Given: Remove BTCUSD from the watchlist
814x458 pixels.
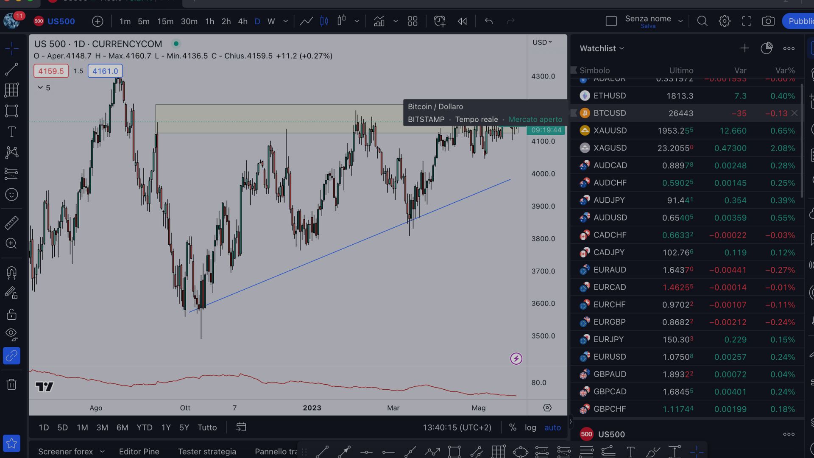Looking at the screenshot, I should tap(794, 113).
